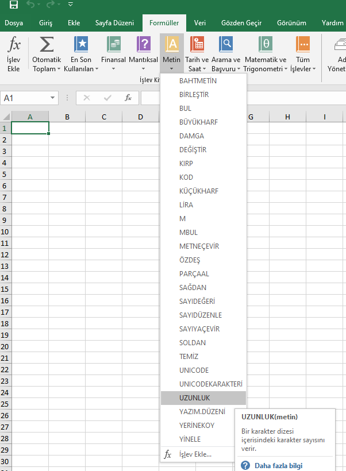Switch to the Veri tab

(x=200, y=23)
